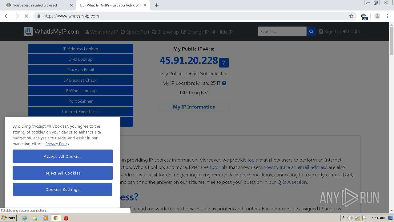Open the Windows Start menu

pyautogui.click(x=9, y=218)
